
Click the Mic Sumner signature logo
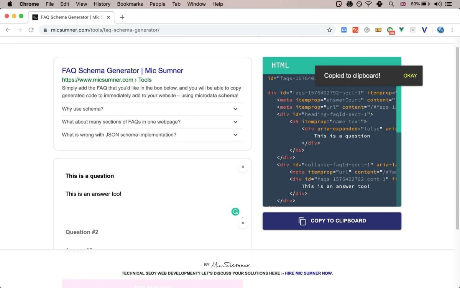(231, 265)
